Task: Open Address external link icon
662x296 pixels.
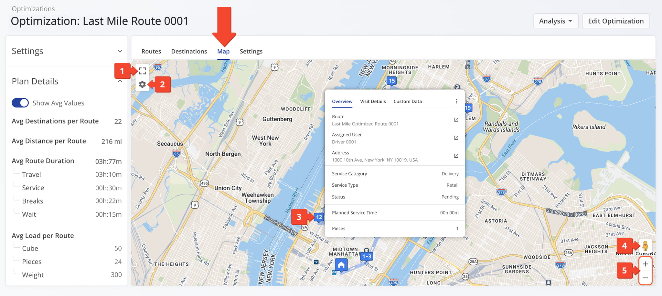Action: [456, 156]
